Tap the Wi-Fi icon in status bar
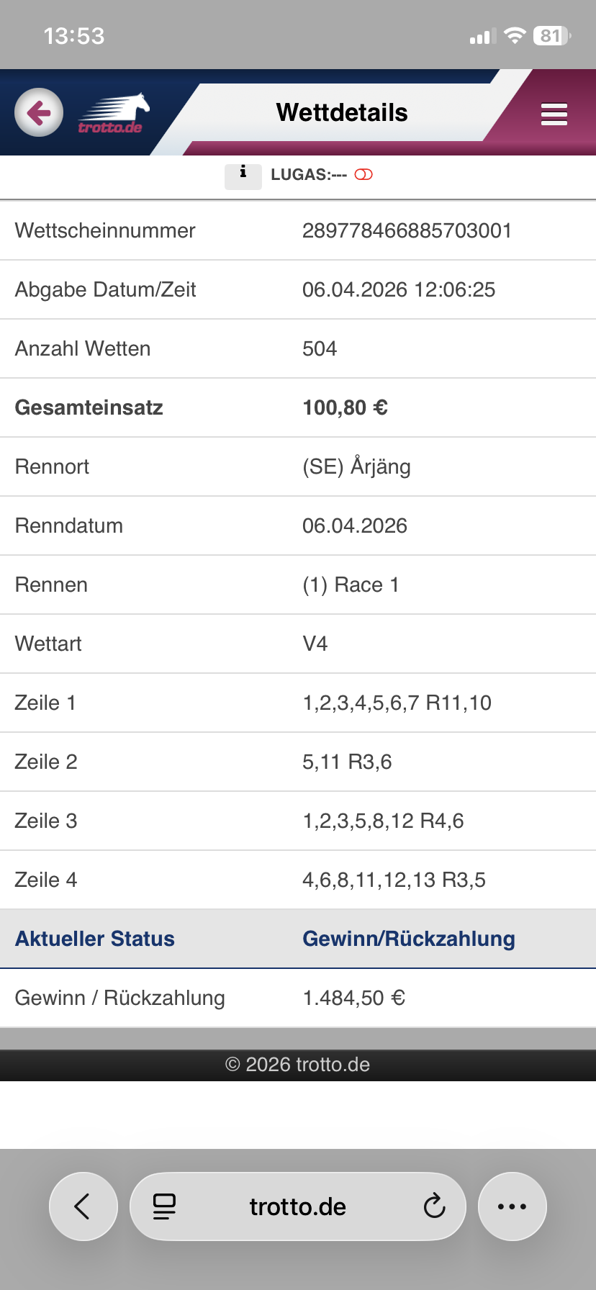 [515, 35]
